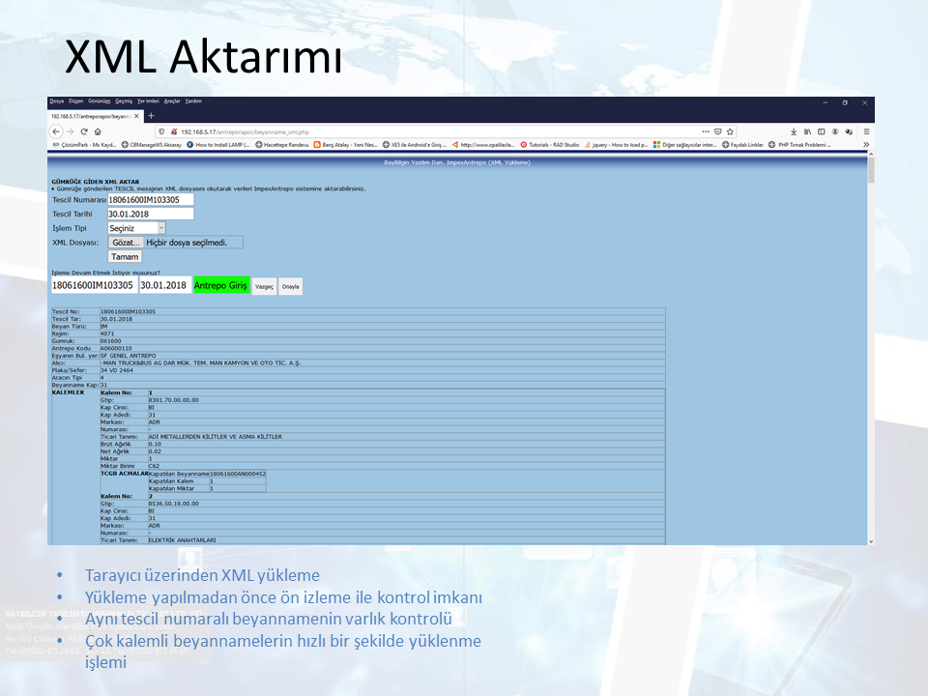The image size is (928, 696).
Task: Open the downloads arrow icon
Action: pyautogui.click(x=794, y=131)
